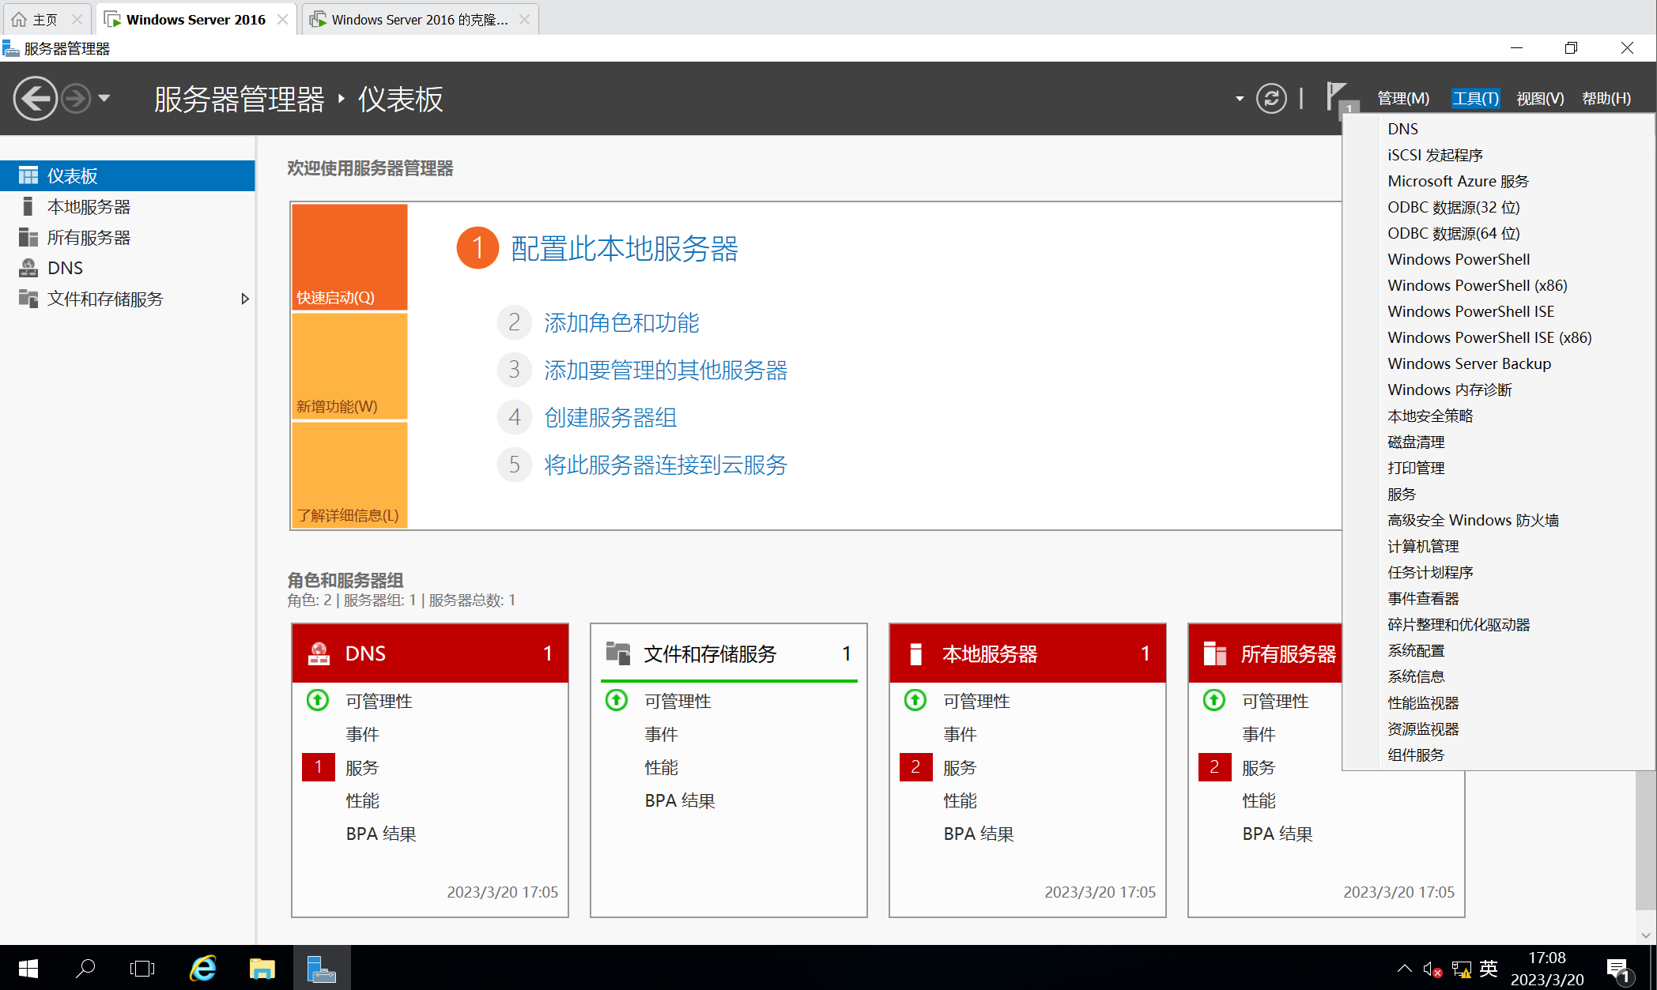Click the red services alert badge in DNS tile

click(x=318, y=767)
